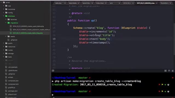This screenshot has height=98, width=175.
Task: Switch to the RouteServ... tab
Action: tap(165, 3)
